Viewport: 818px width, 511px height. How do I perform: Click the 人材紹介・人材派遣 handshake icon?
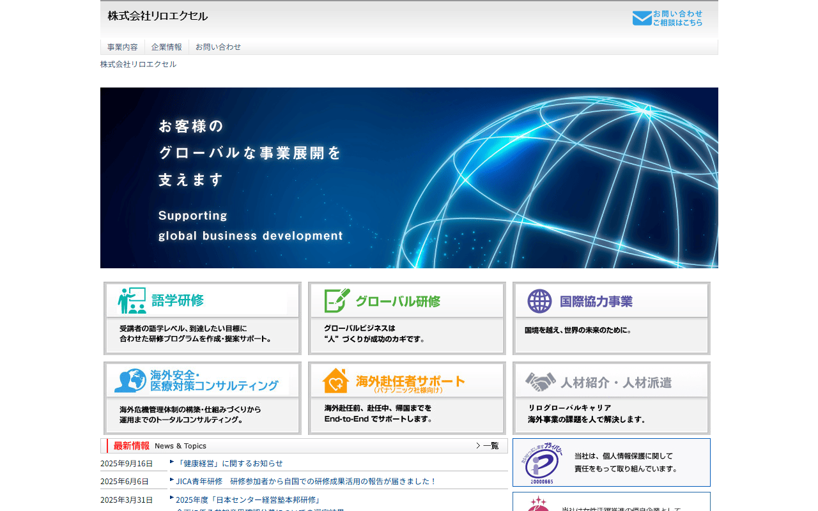(x=541, y=382)
